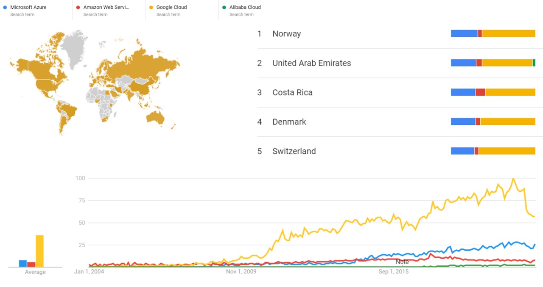Select the Microsoft Azure search term

pyautogui.click(x=28, y=8)
